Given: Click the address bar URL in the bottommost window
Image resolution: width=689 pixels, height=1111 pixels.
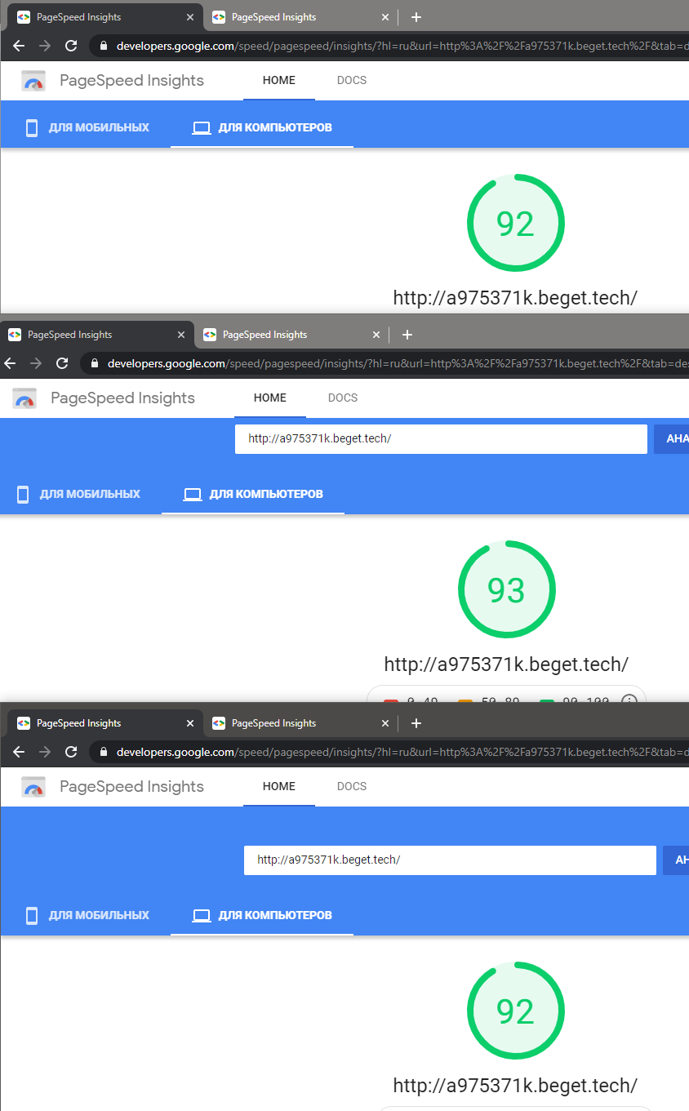Looking at the screenshot, I should (400, 752).
